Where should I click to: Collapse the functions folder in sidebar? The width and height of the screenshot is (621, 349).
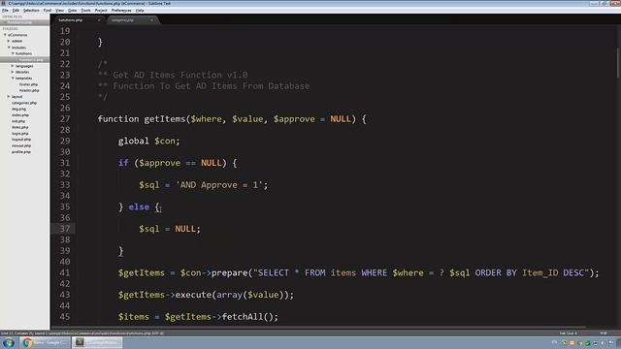(x=13, y=53)
